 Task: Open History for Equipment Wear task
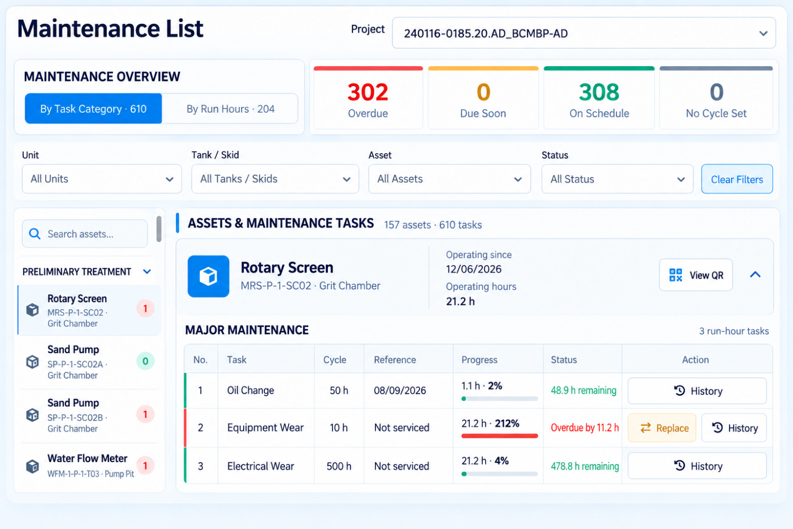734,428
